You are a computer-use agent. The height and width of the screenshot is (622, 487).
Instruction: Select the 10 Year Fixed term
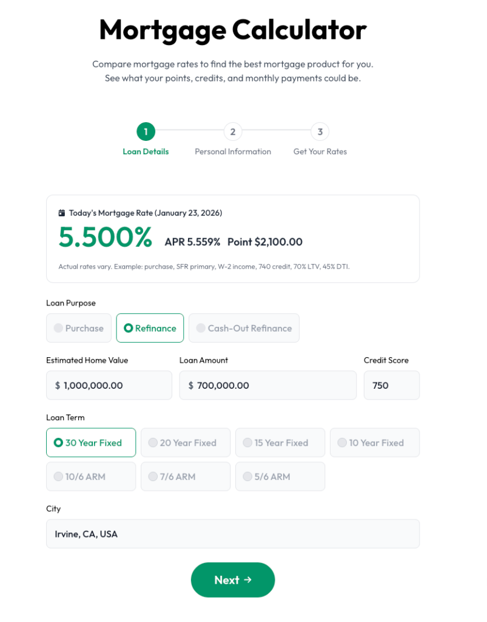pos(374,442)
